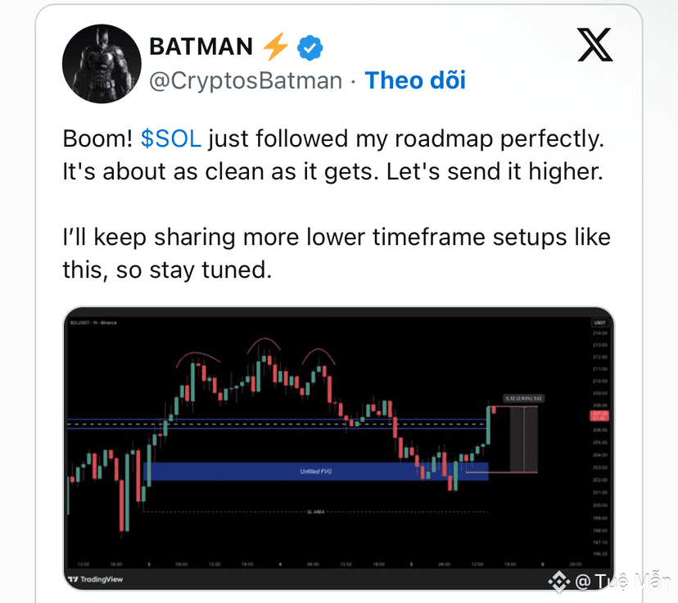Click the TradingView logo on the chart
Viewport: 678px width, 603px height.
[96, 579]
